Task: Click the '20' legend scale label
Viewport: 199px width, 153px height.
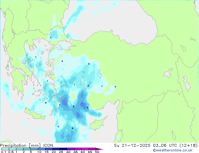Action: point(54,152)
